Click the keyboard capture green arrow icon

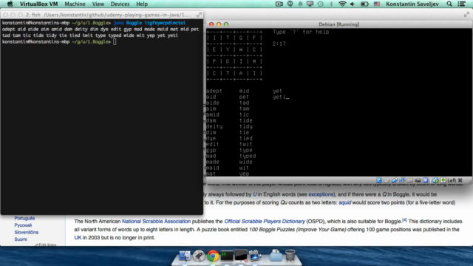(443, 180)
